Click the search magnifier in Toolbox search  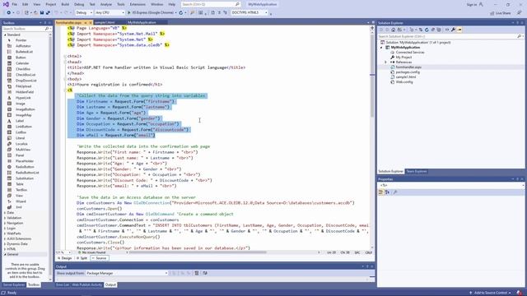click(47, 29)
